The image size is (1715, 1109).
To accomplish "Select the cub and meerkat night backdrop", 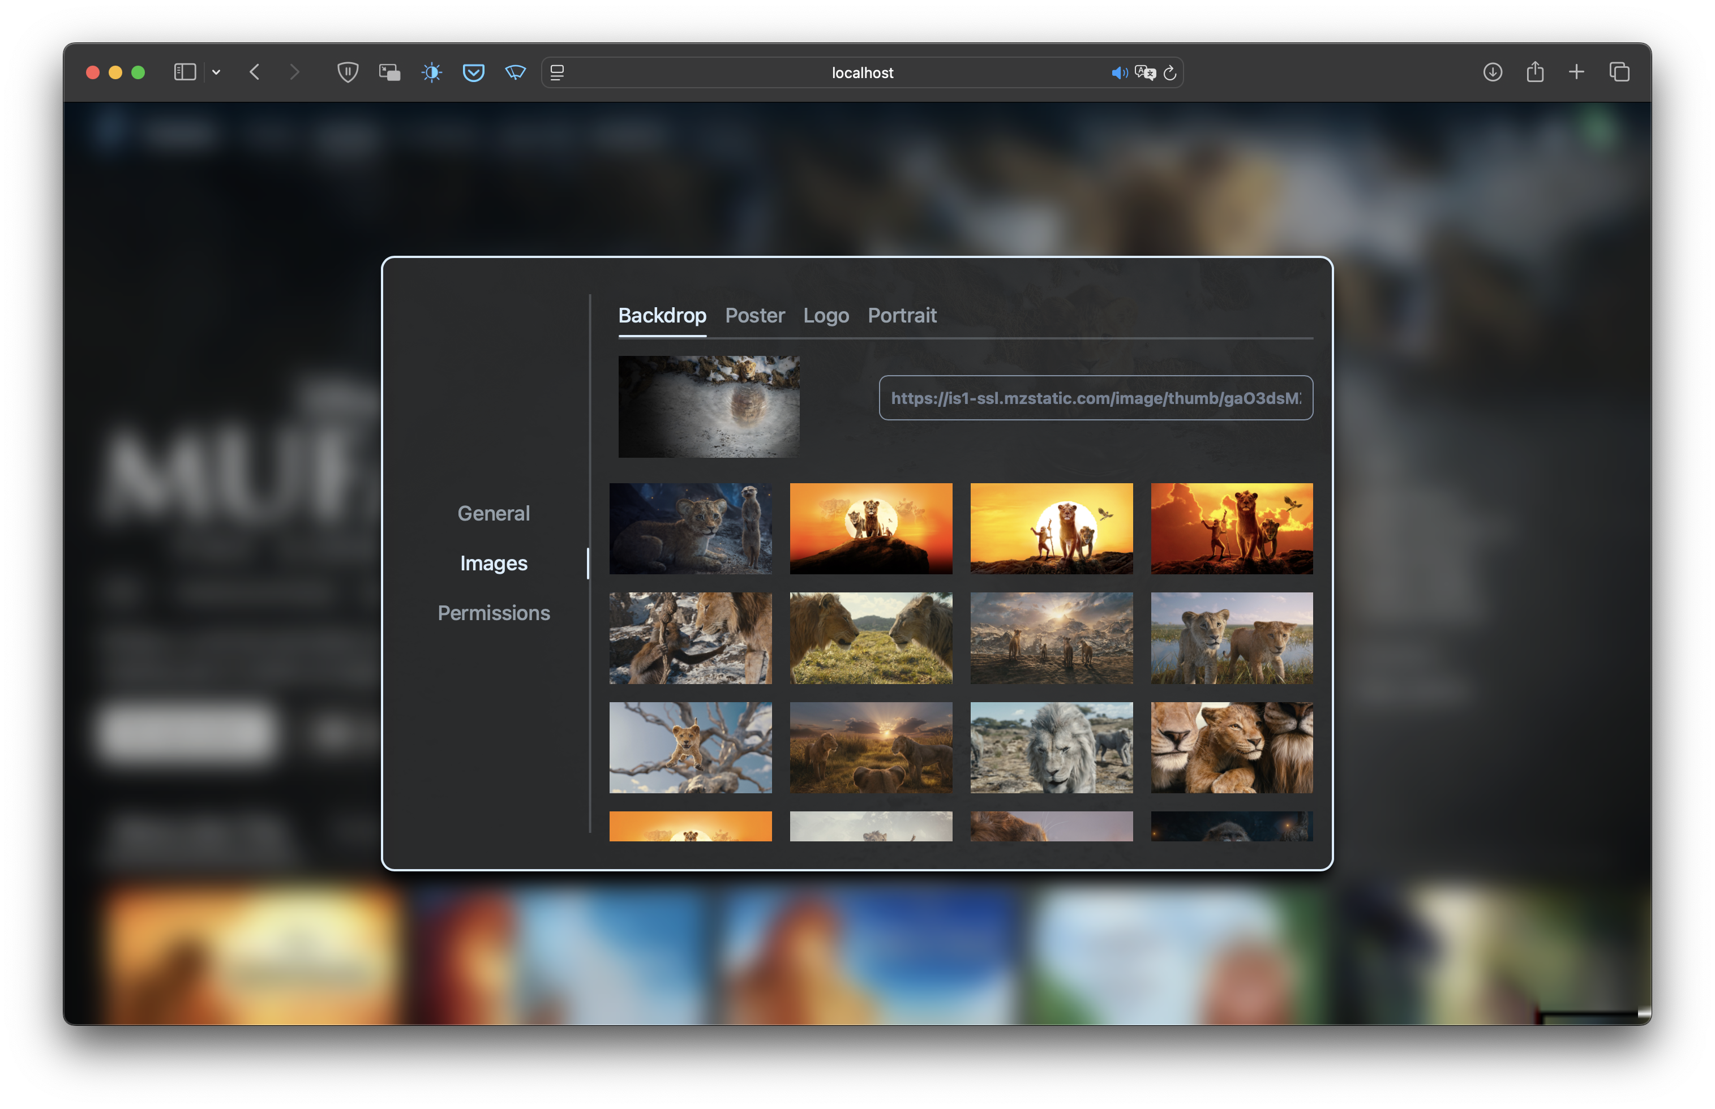I will click(690, 528).
